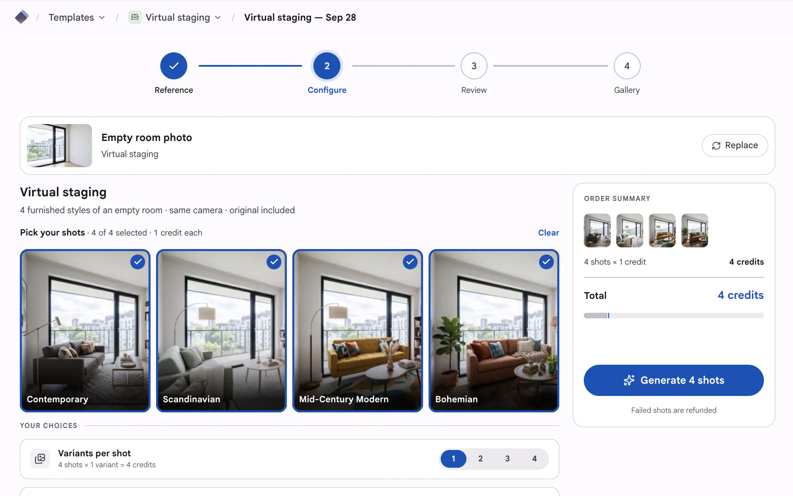Screen dimensions: 793x496
Task: Select the Configure step 2
Action: tap(327, 66)
